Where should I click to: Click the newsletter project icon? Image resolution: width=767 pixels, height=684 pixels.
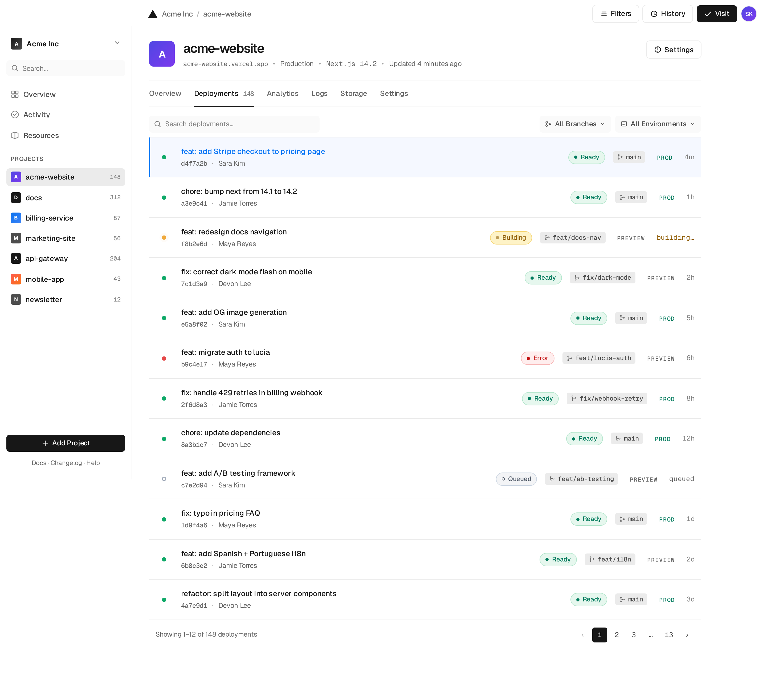point(16,299)
